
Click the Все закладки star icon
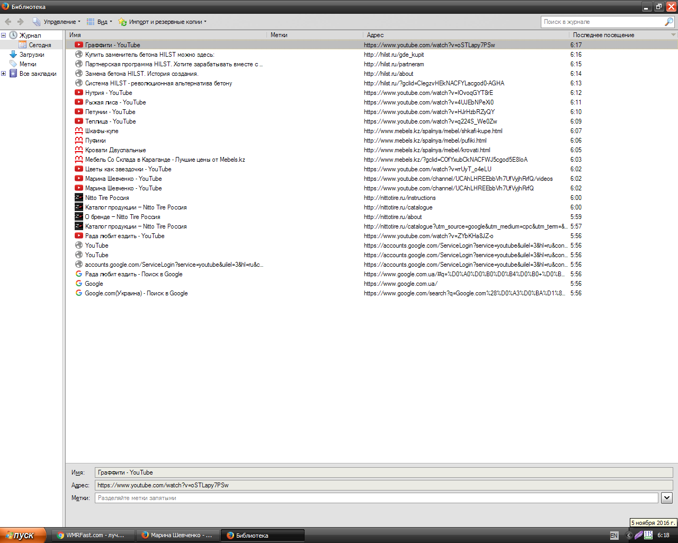point(13,74)
